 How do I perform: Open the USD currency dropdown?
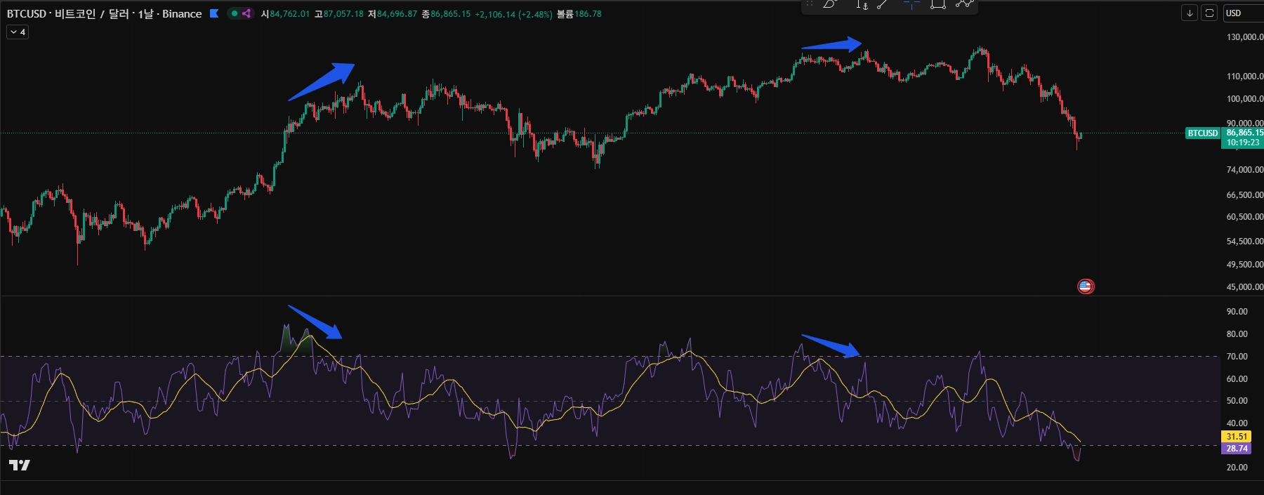coord(1243,13)
